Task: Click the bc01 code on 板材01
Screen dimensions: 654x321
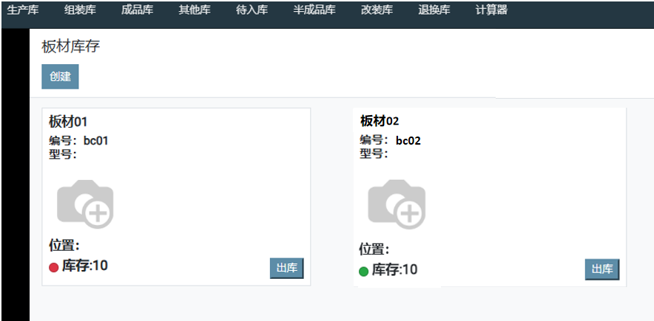Action: coord(95,141)
